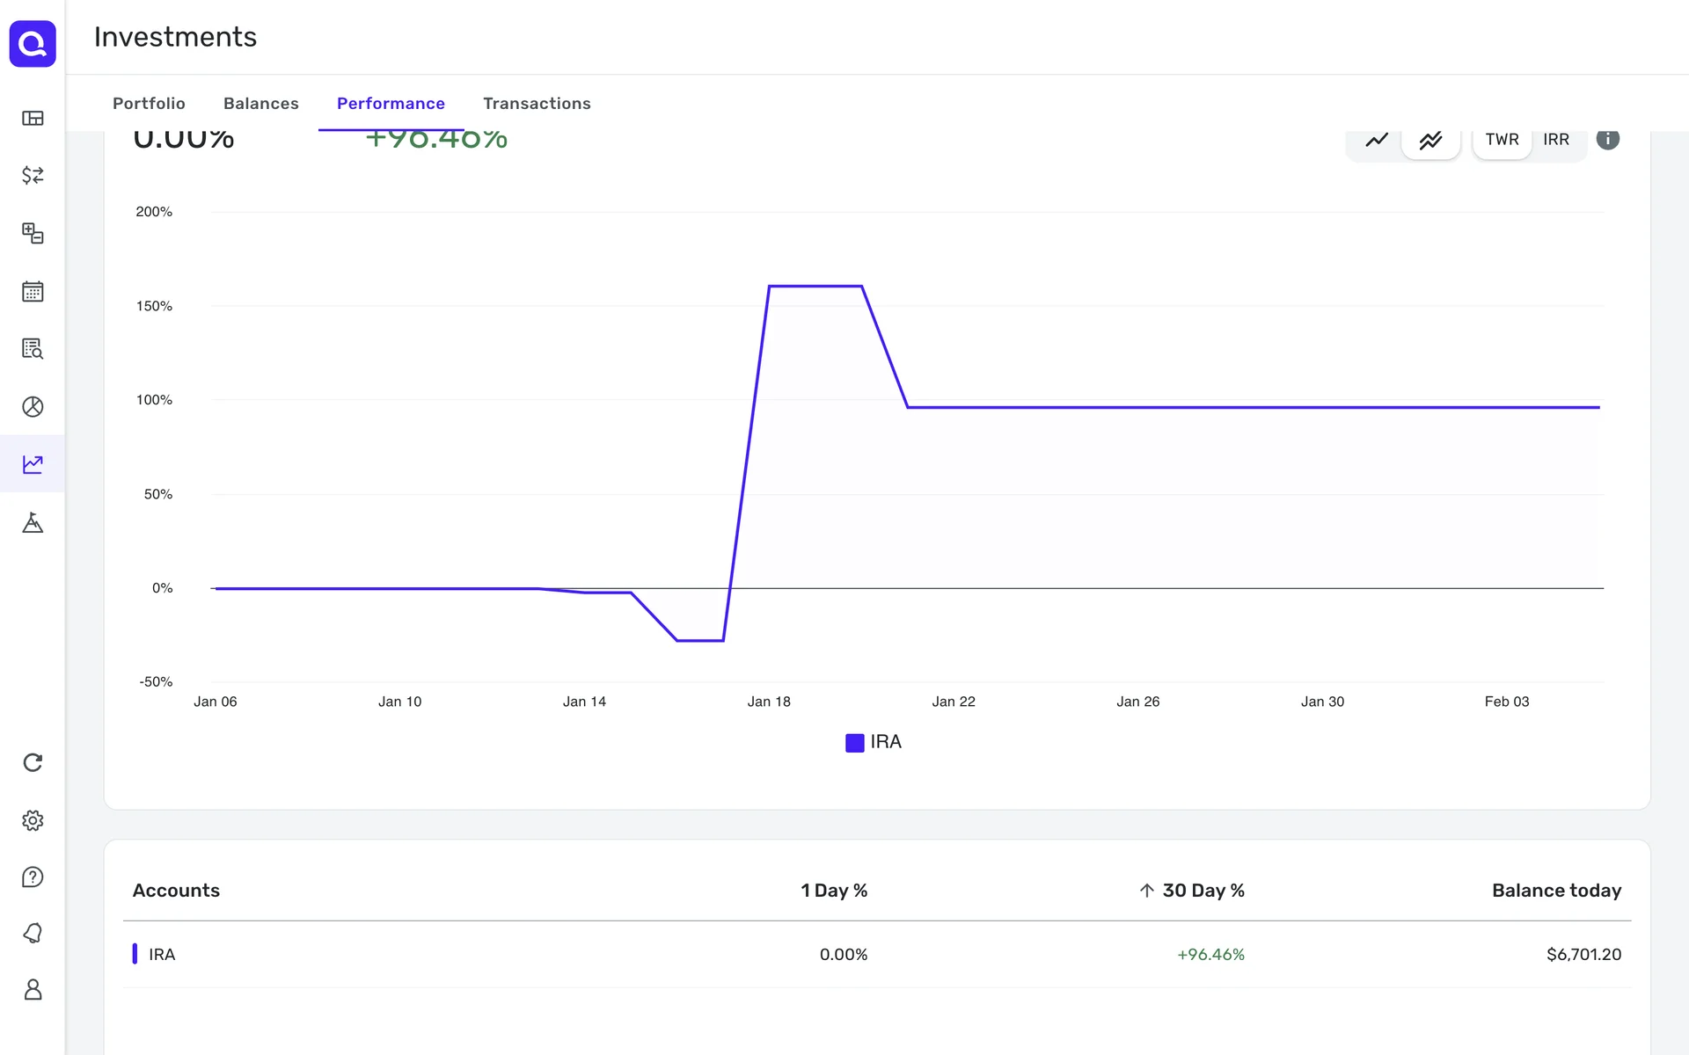Open the pie chart icon in sidebar

pyautogui.click(x=33, y=406)
